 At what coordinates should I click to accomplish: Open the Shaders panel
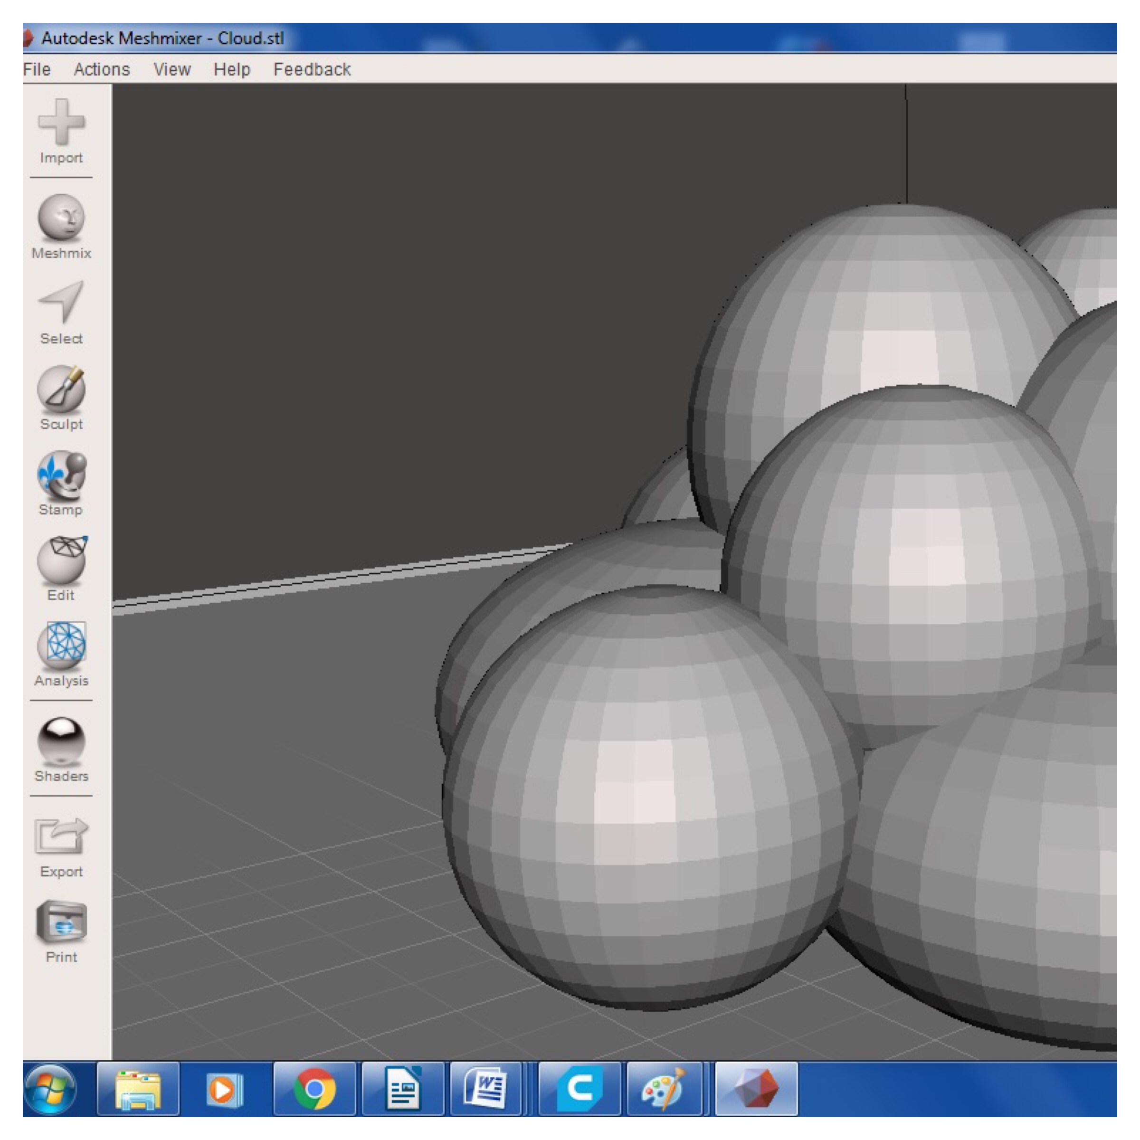[61, 741]
